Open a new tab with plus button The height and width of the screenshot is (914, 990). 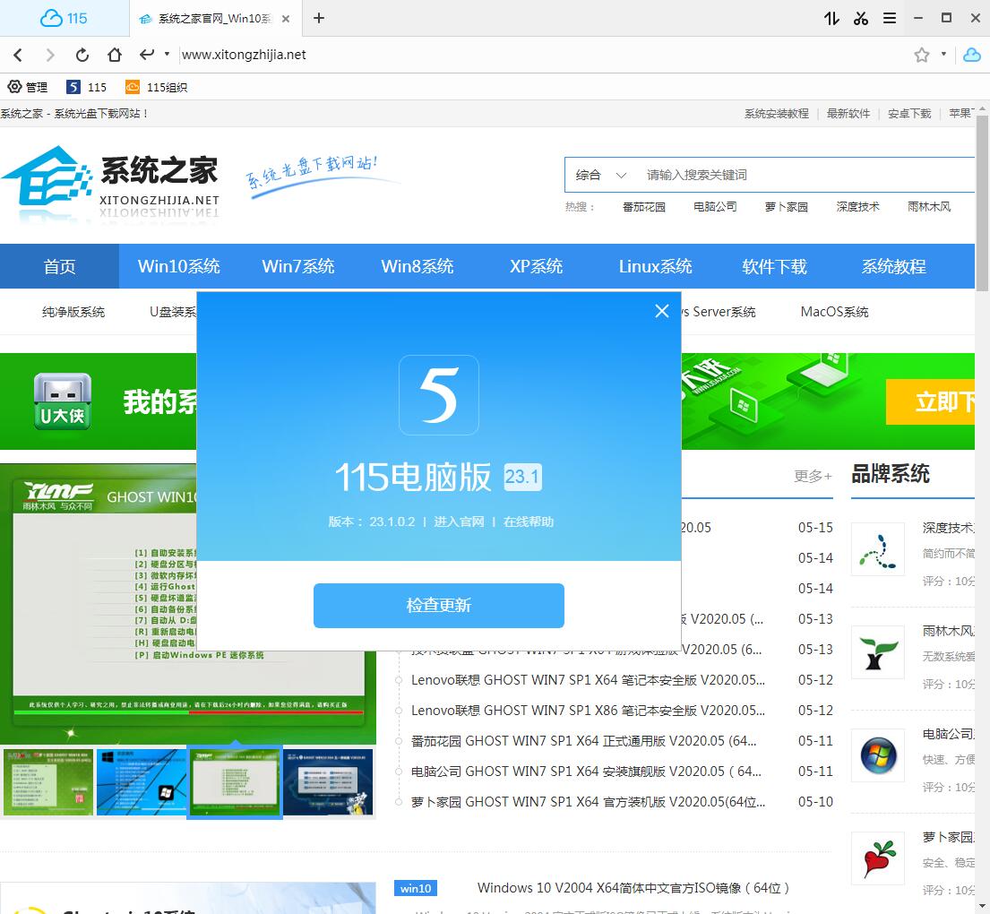319,18
